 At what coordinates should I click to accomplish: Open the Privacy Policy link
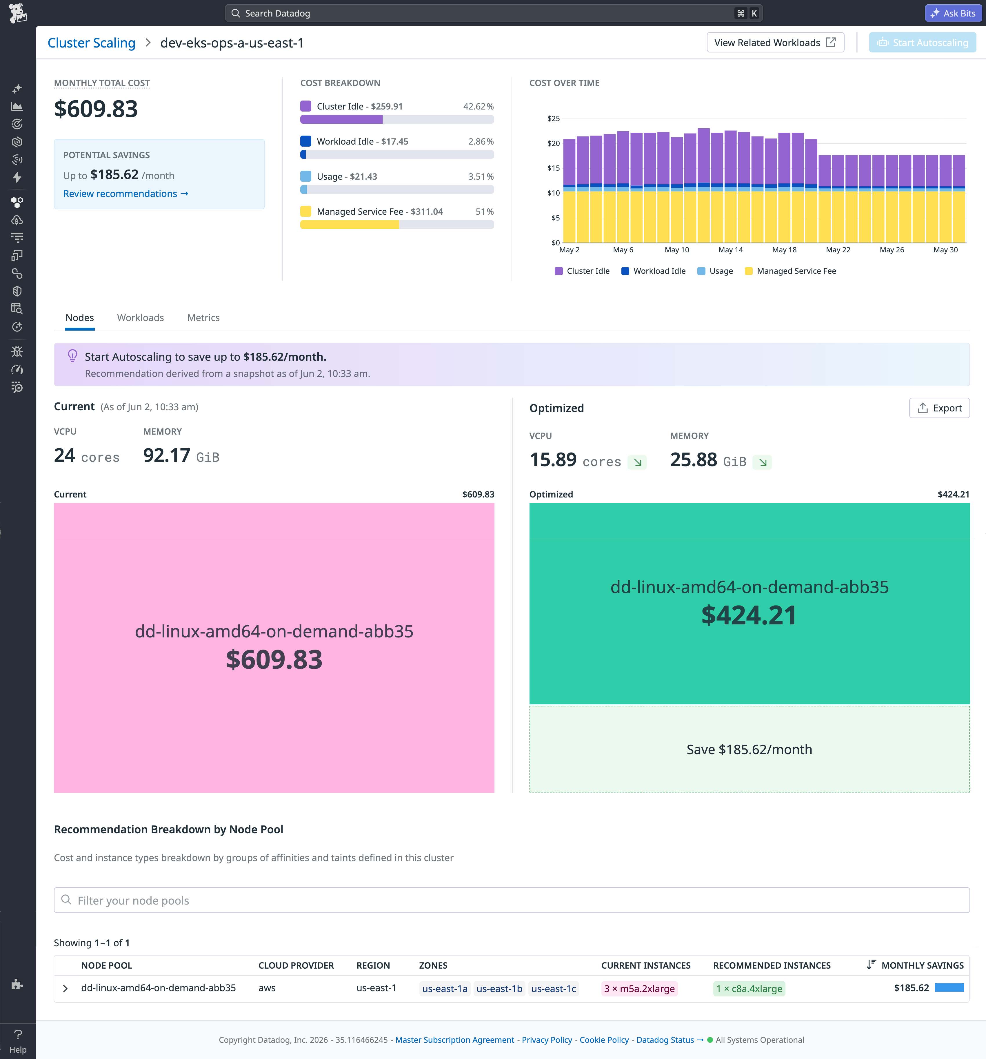[x=547, y=1040]
